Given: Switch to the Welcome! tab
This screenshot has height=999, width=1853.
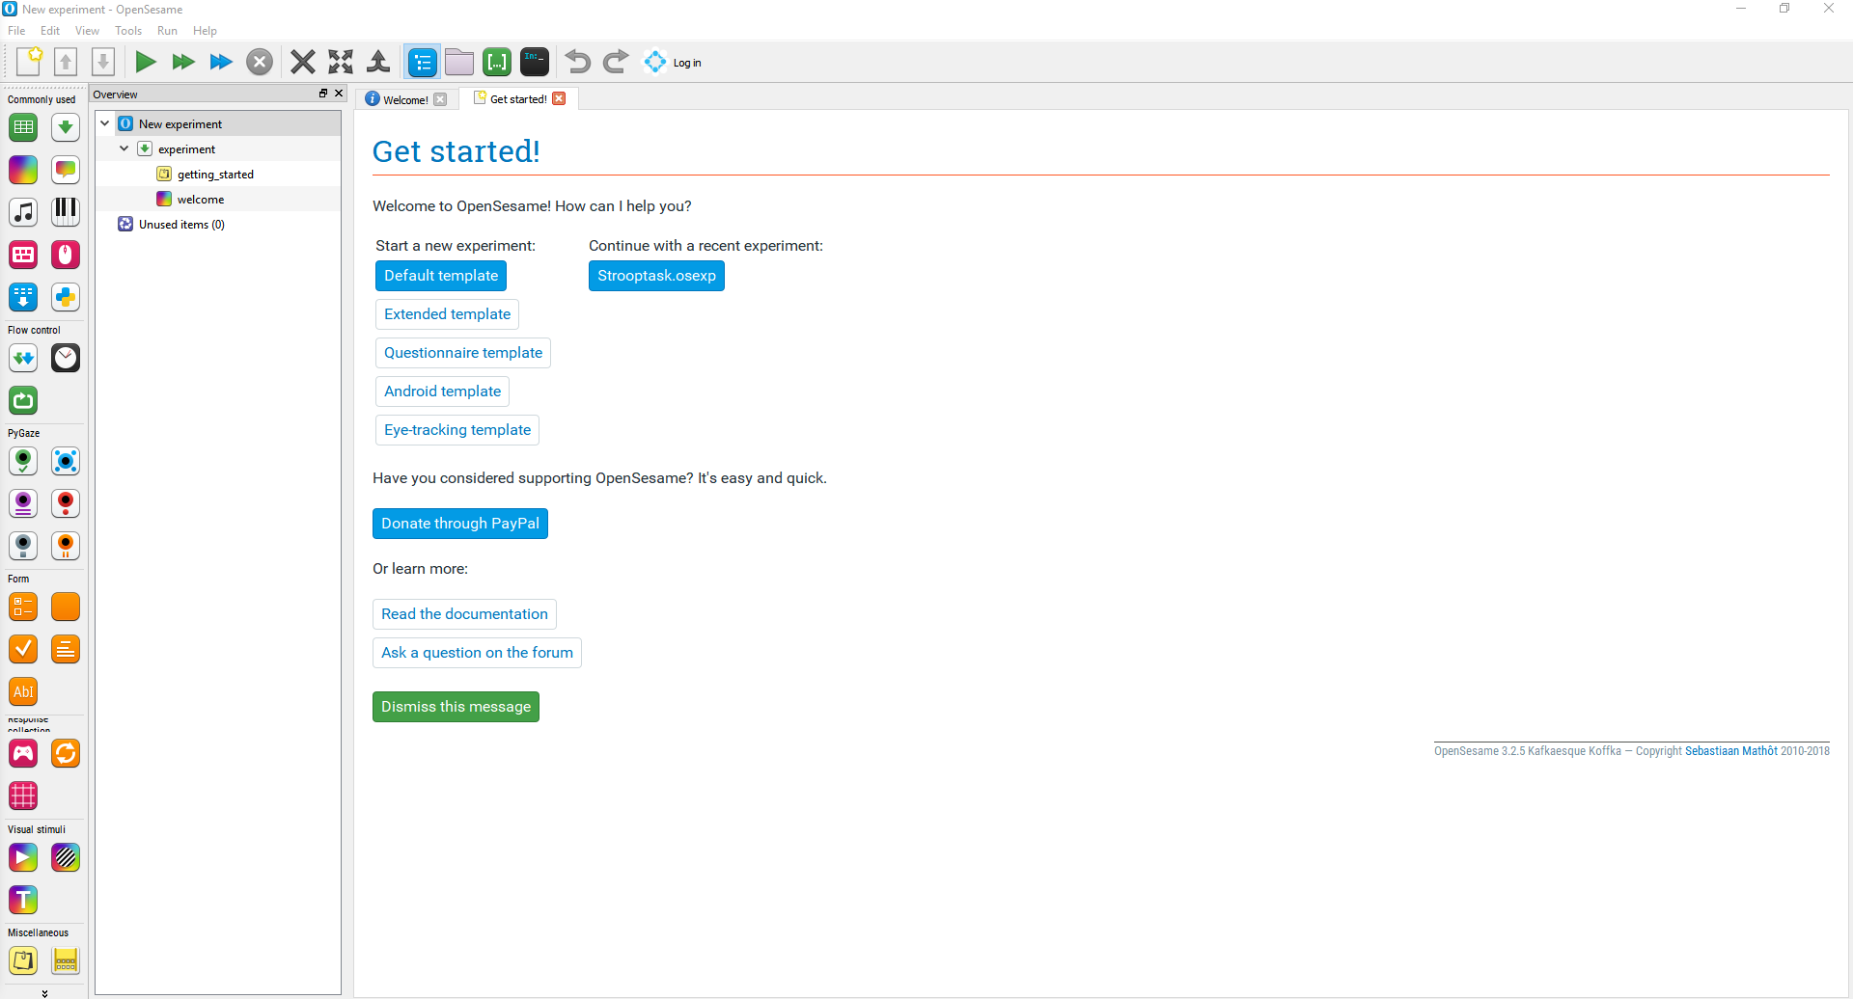Looking at the screenshot, I should [405, 99].
